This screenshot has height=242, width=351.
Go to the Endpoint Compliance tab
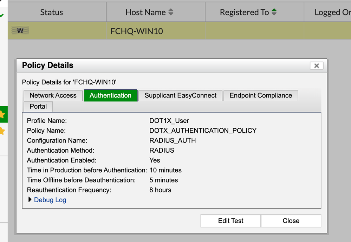coord(261,95)
